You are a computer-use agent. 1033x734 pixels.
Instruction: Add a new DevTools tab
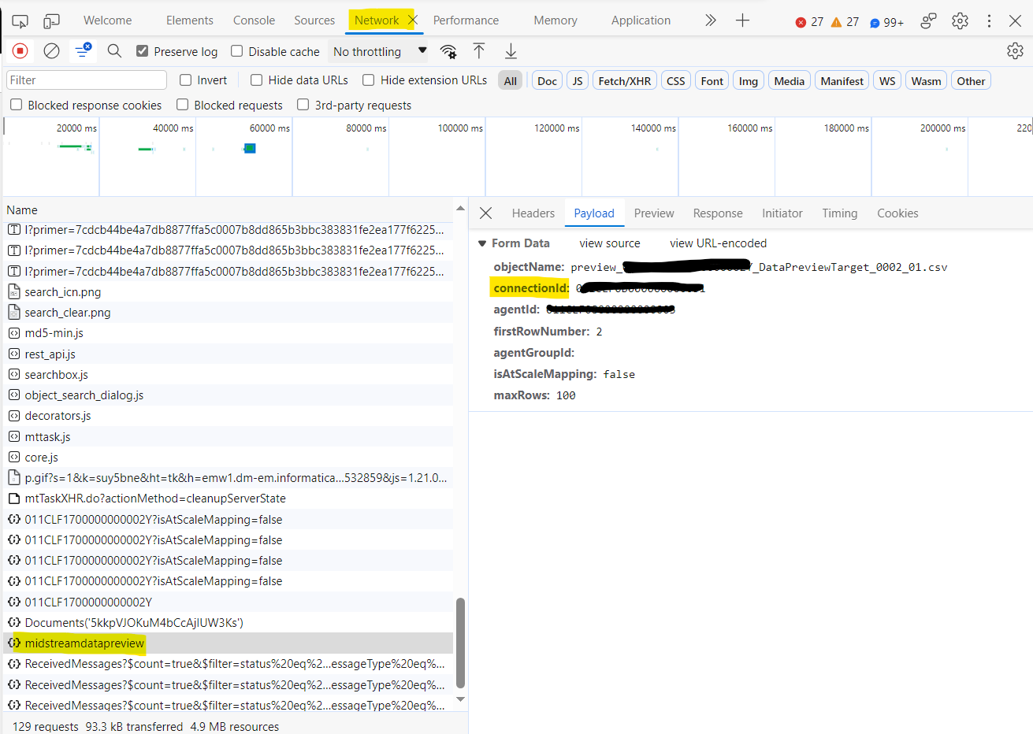(x=742, y=20)
